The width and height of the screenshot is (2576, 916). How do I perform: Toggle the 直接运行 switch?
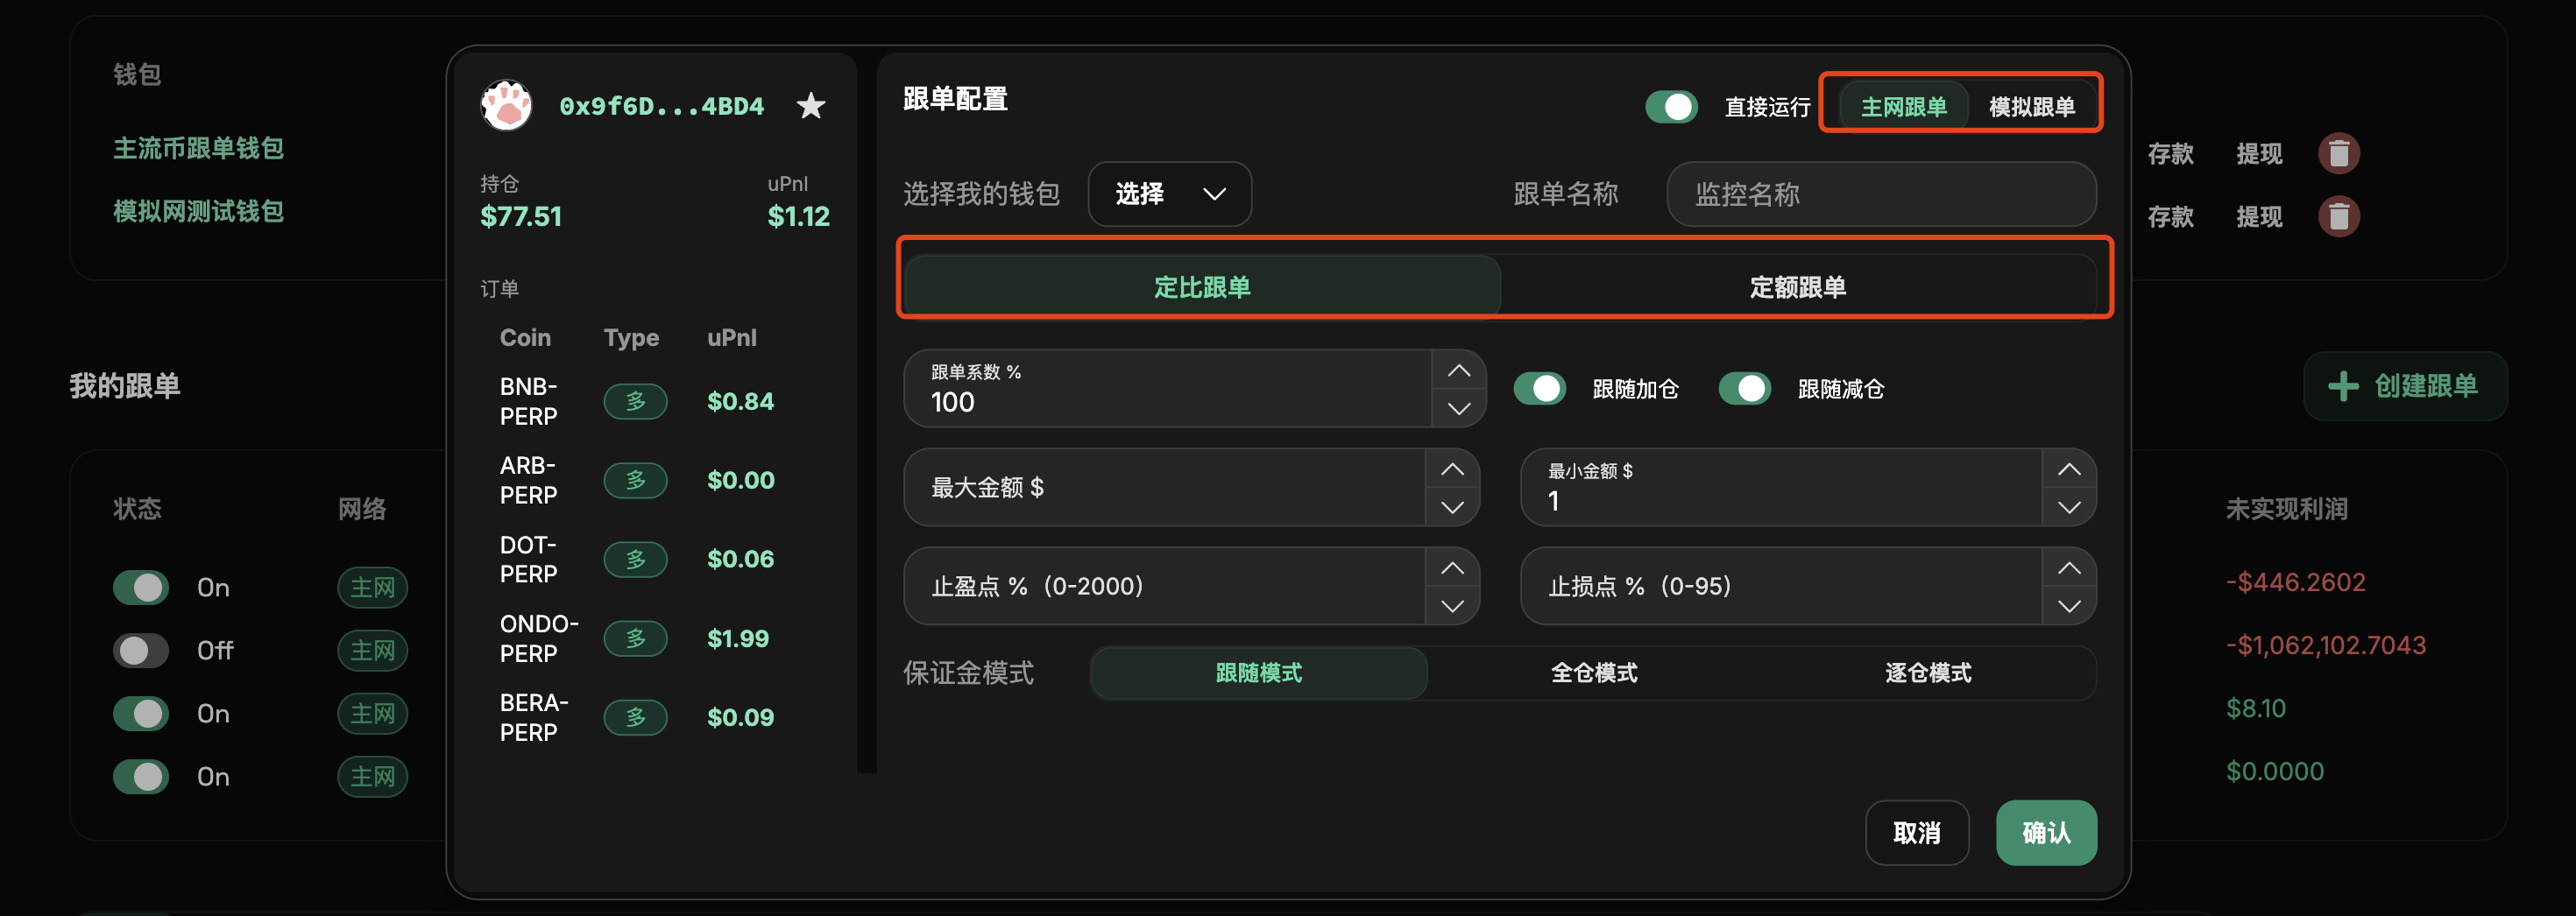1671,107
